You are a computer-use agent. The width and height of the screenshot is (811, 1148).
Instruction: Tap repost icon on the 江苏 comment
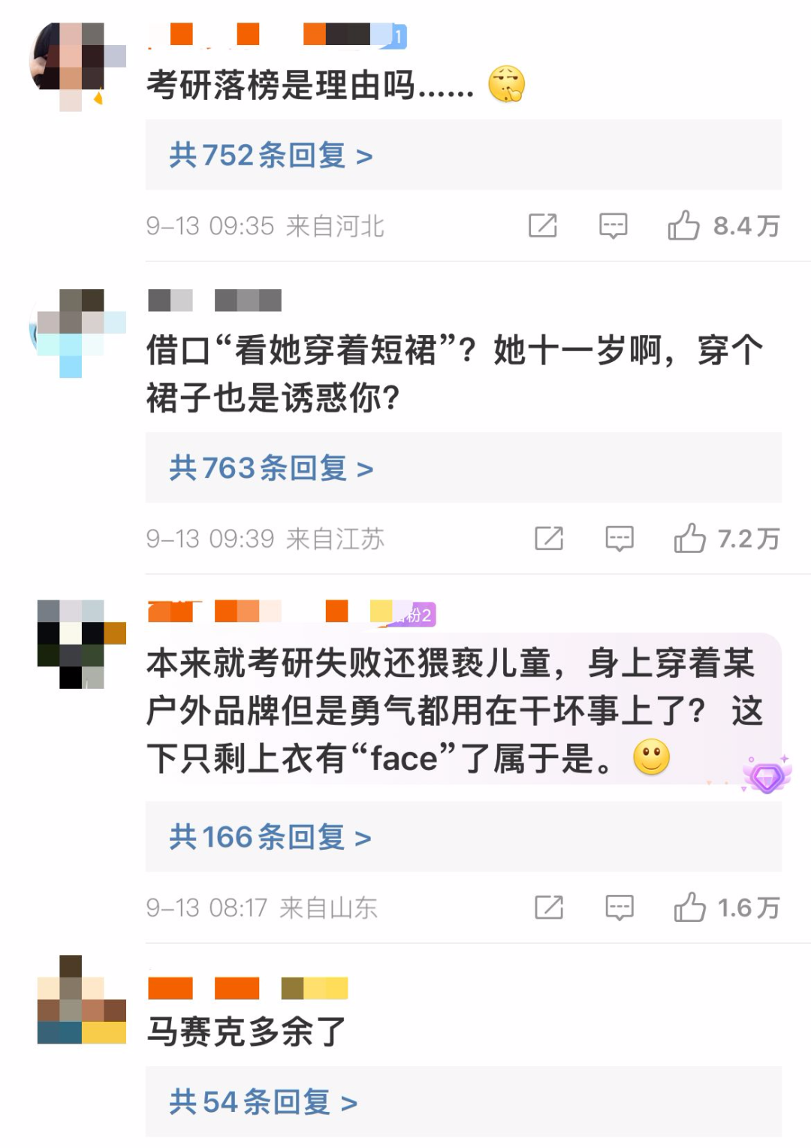pos(549,538)
